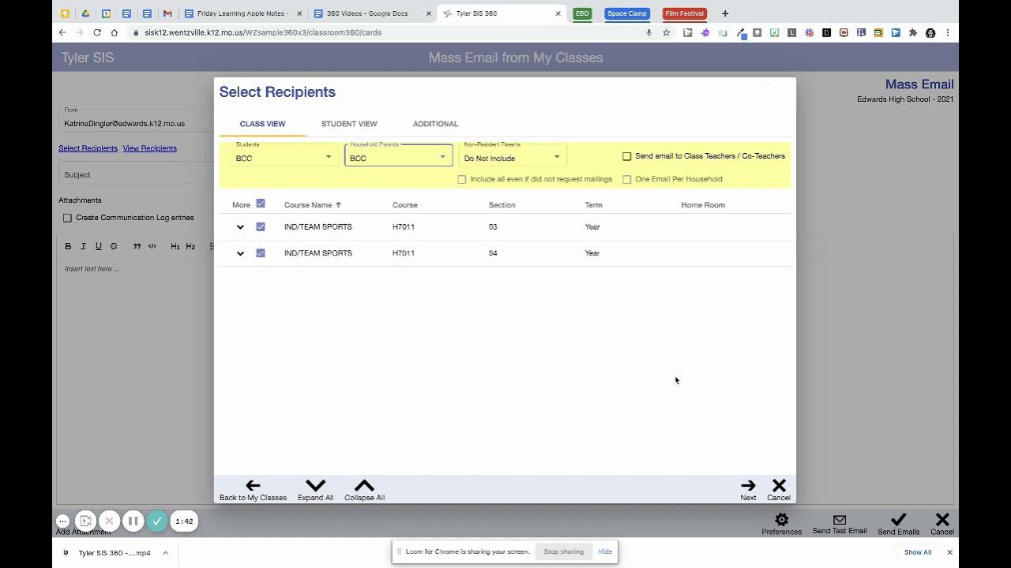This screenshot has height=568, width=1011.
Task: Close downloads bar with X
Action: tap(949, 552)
